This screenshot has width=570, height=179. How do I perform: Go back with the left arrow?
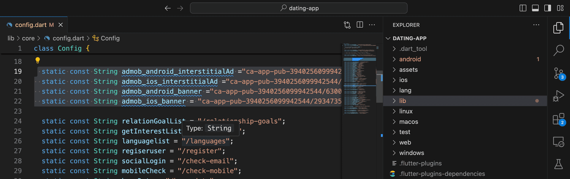click(168, 8)
